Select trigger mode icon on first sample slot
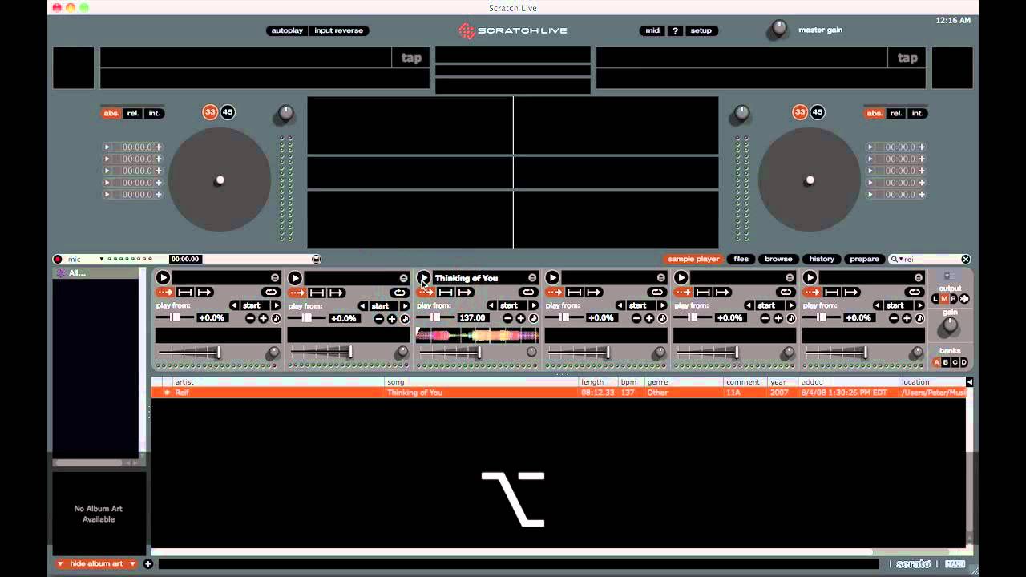 coord(165,293)
